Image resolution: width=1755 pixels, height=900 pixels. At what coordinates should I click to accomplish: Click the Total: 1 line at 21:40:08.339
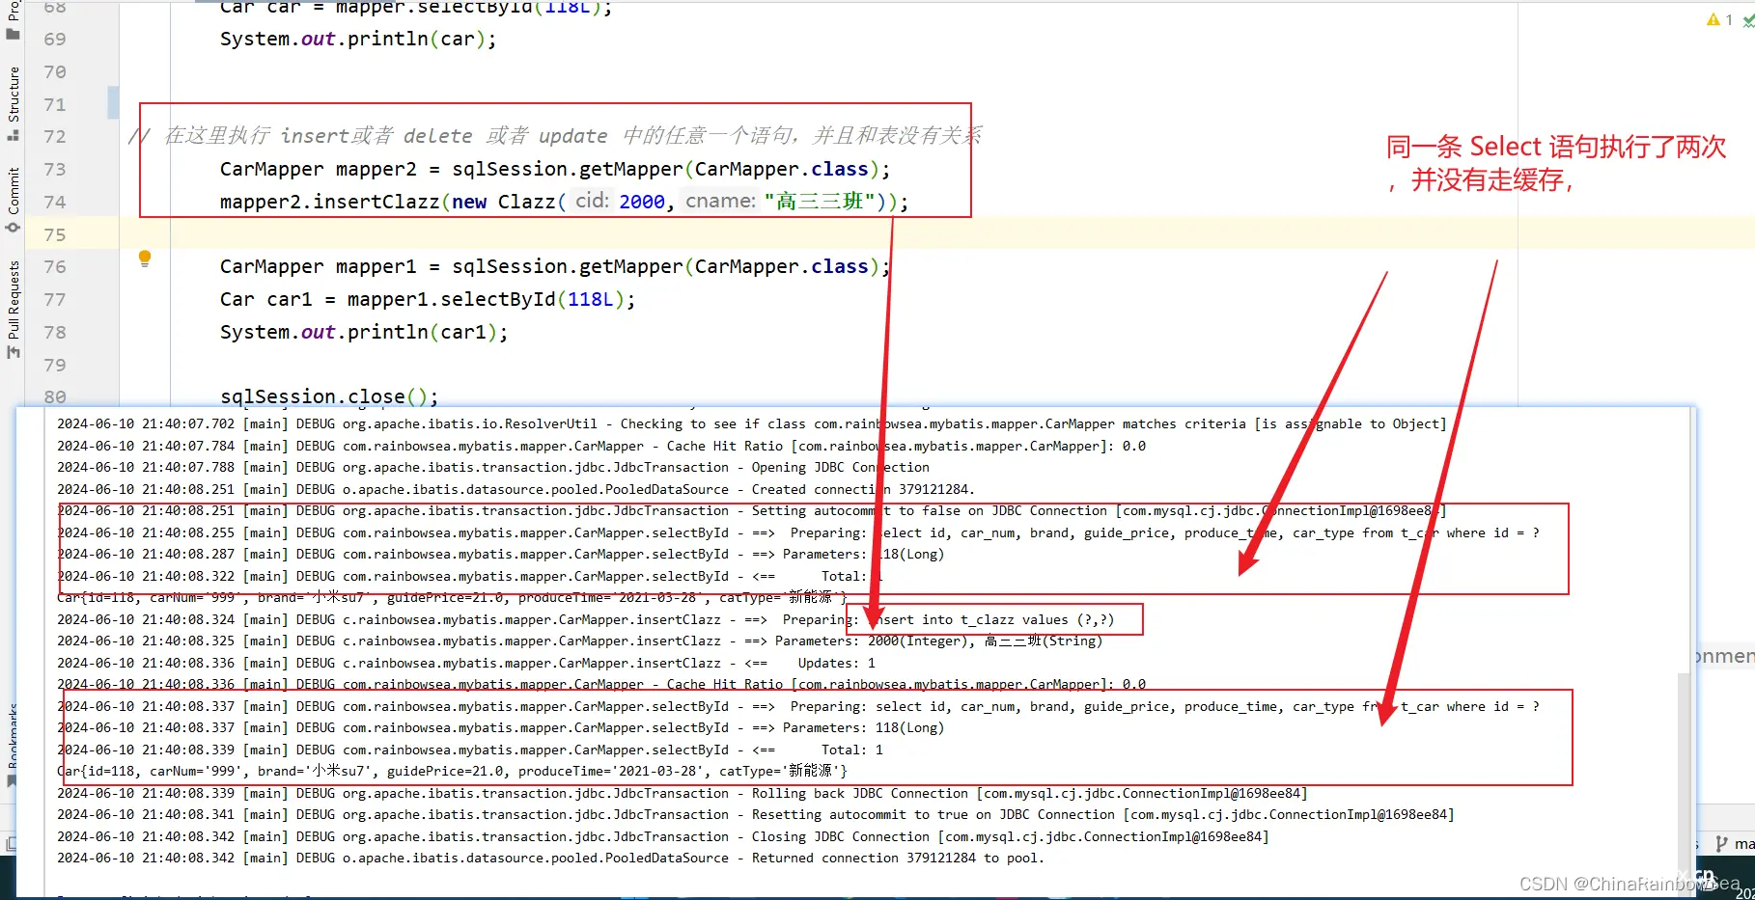[469, 750]
